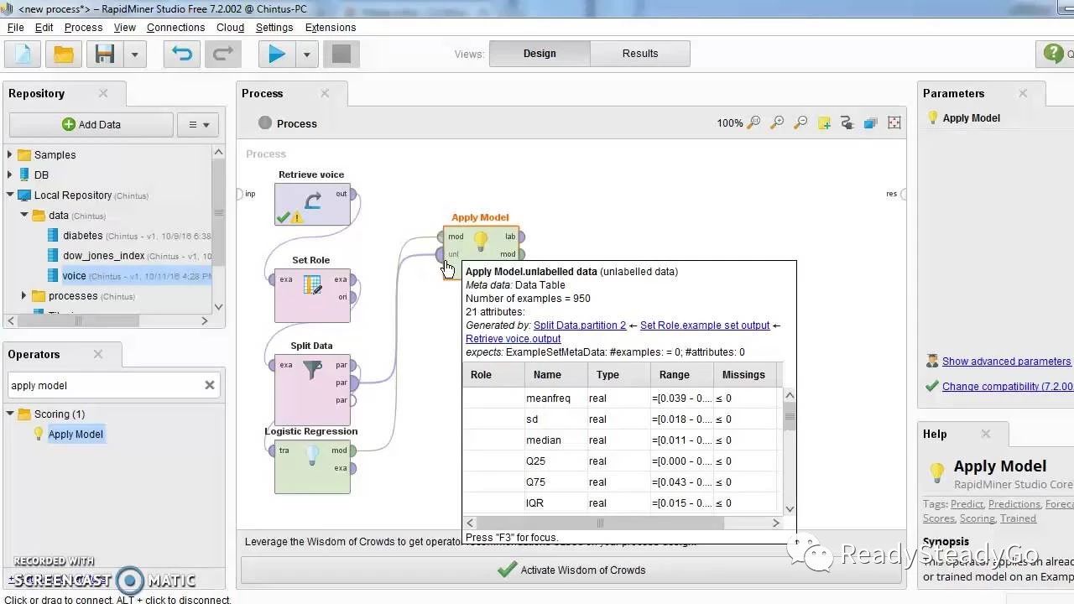Click Activate Wisdom of Crowds button
Viewport: 1074px width, 604px height.
[x=571, y=570]
